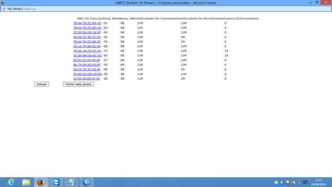Open station 08:10:74:3F:CB:36 link

point(87,69)
